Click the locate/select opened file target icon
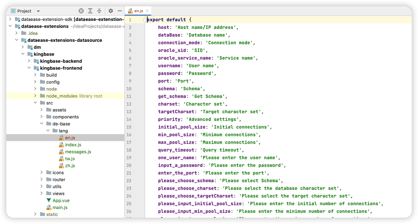 pos(81,11)
